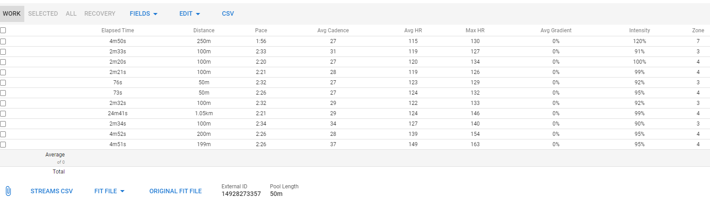Toggle the select-all header checkbox
The width and height of the screenshot is (710, 204).
pyautogui.click(x=3, y=30)
